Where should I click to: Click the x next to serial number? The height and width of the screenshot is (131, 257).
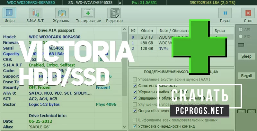point(120,3)
